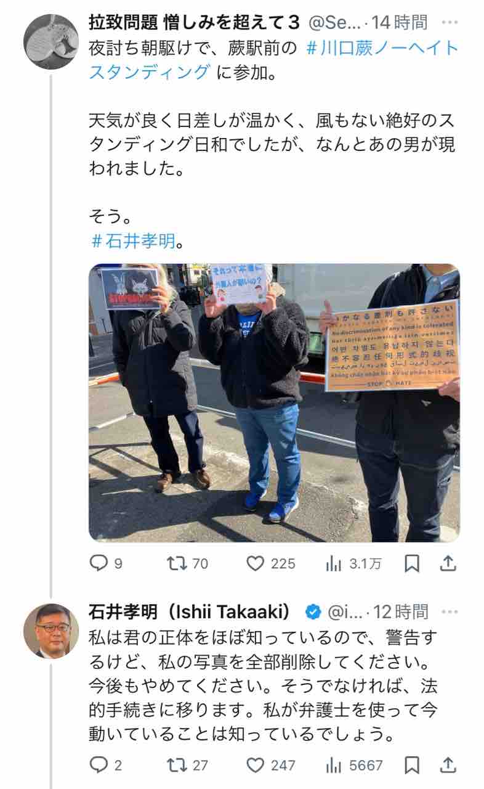The height and width of the screenshot is (789, 484).
Task: Open more options menu on Ishii's reply
Action: pyautogui.click(x=450, y=611)
